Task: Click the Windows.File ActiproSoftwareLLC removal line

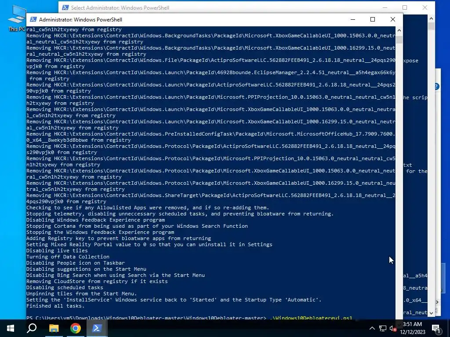Action: coord(210,63)
